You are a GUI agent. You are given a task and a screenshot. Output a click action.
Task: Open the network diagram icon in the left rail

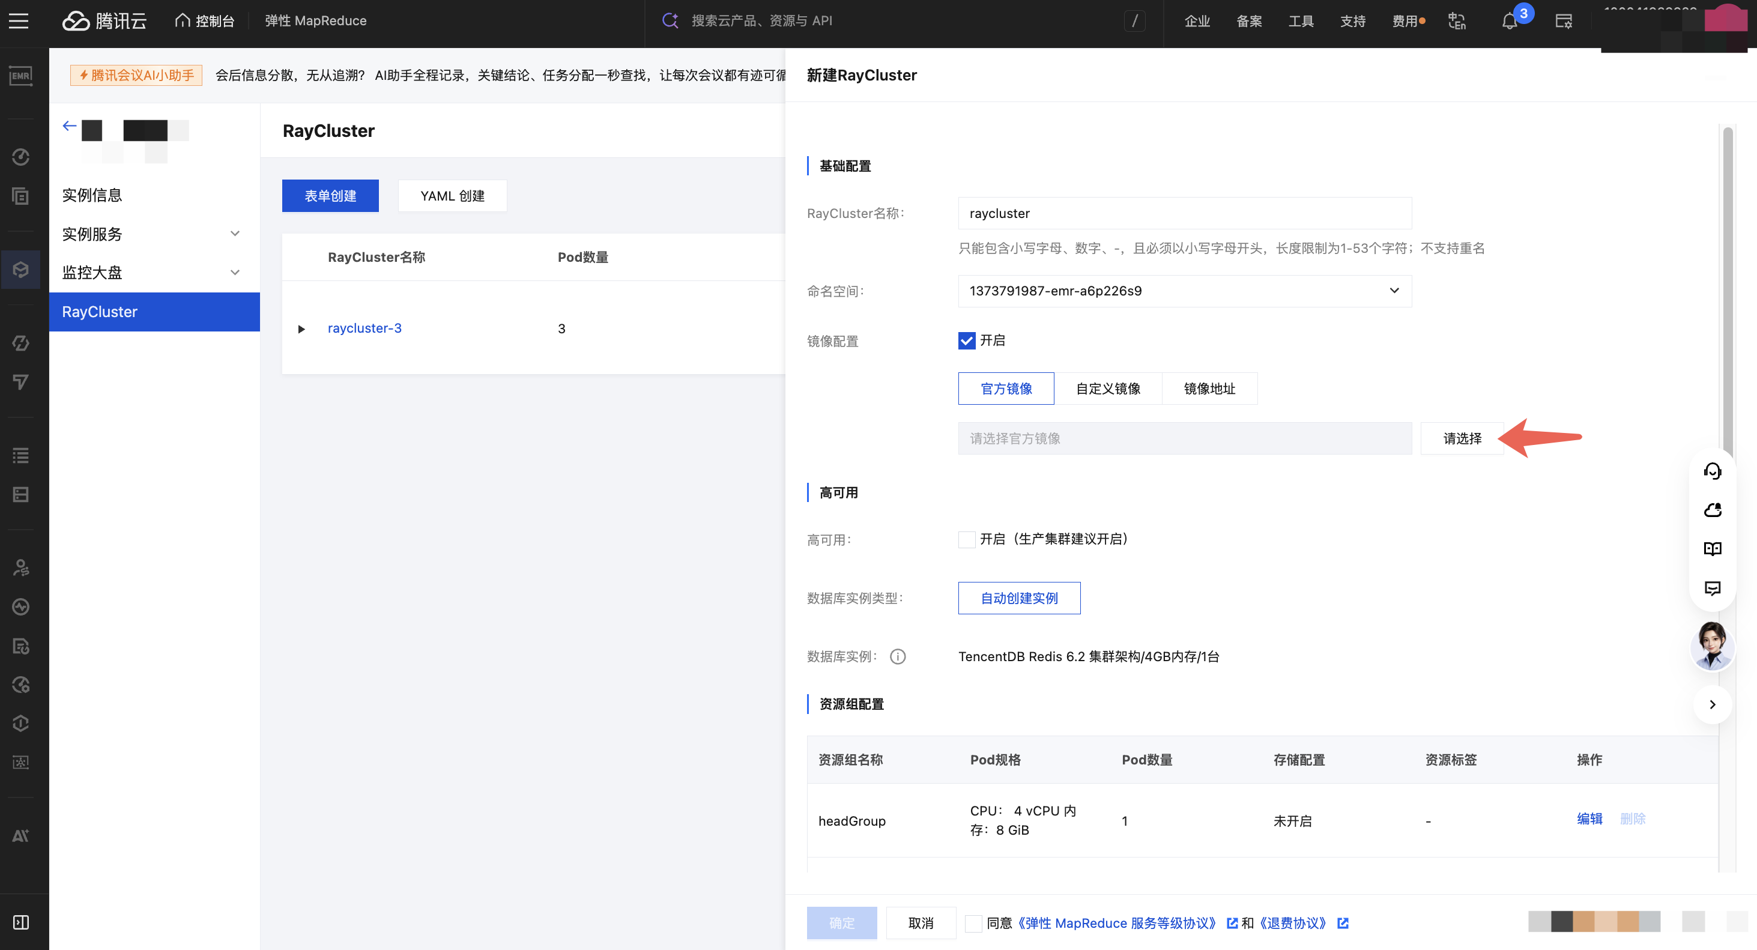pyautogui.click(x=20, y=763)
